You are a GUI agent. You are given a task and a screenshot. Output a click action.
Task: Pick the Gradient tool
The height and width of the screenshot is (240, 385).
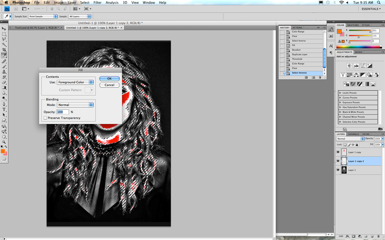point(4,88)
